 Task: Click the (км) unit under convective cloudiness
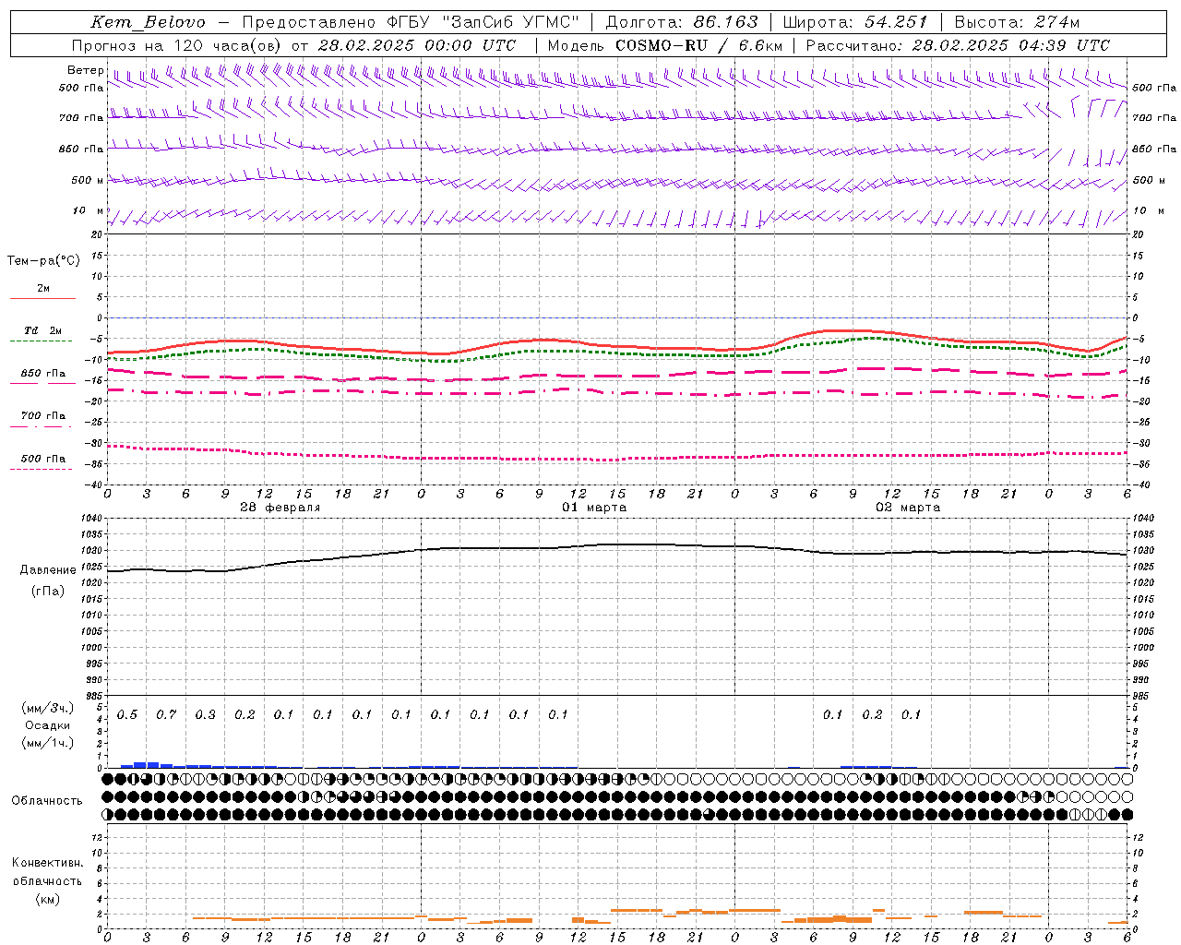tap(47, 899)
